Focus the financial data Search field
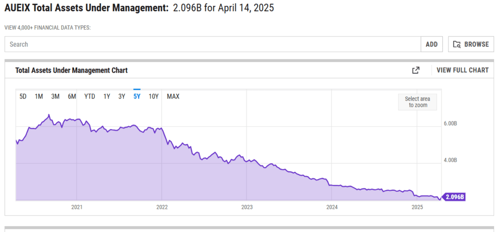 pyautogui.click(x=213, y=44)
